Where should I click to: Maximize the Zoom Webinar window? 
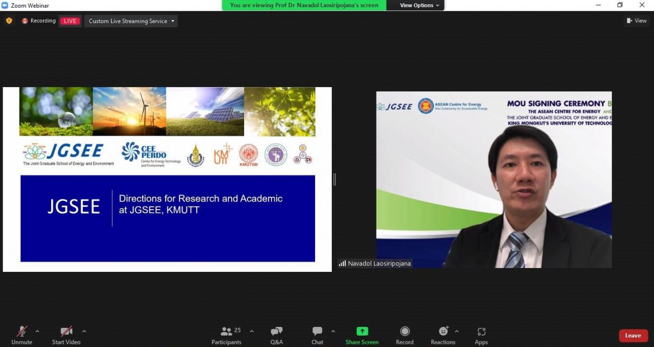[620, 5]
